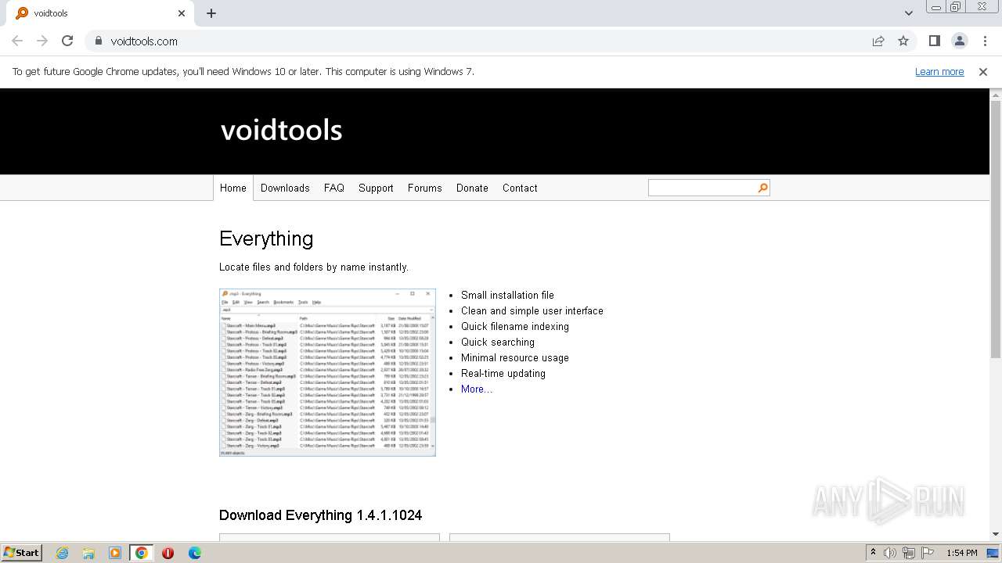Toggle the Chrome side panel icon
1002x563 pixels.
[934, 41]
